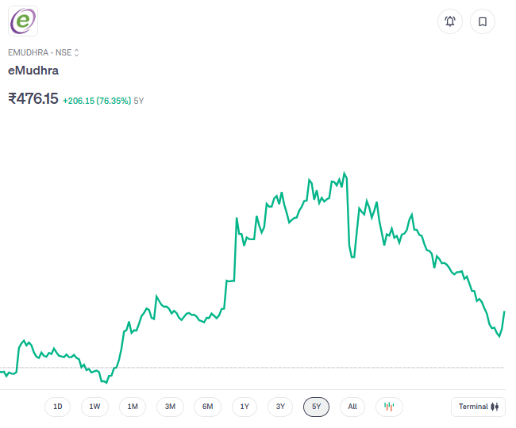The height and width of the screenshot is (428, 516).
Task: Switch chart to 6M range
Action: (x=207, y=407)
